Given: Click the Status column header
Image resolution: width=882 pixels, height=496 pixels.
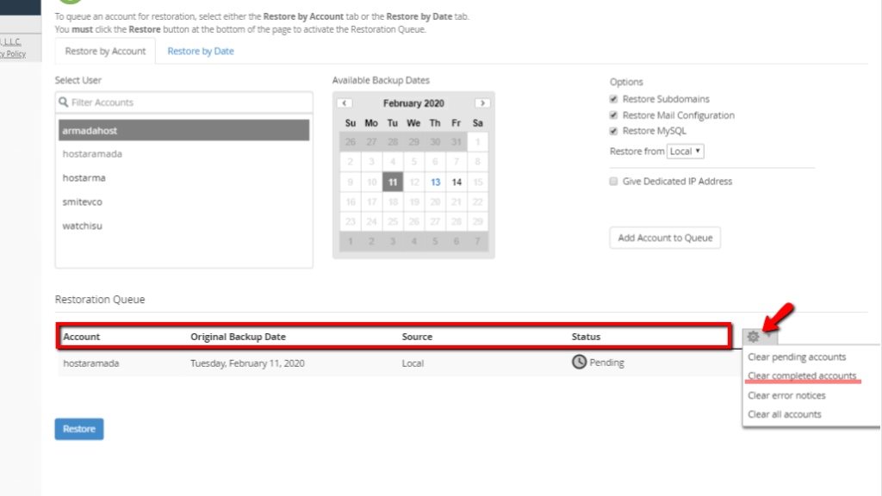Looking at the screenshot, I should [586, 337].
